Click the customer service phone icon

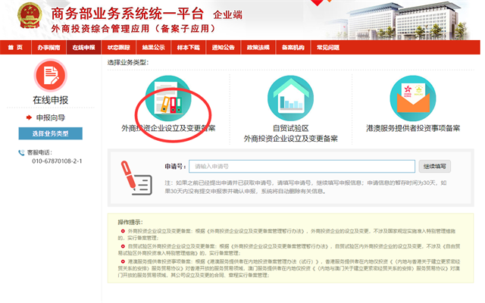click(21, 153)
